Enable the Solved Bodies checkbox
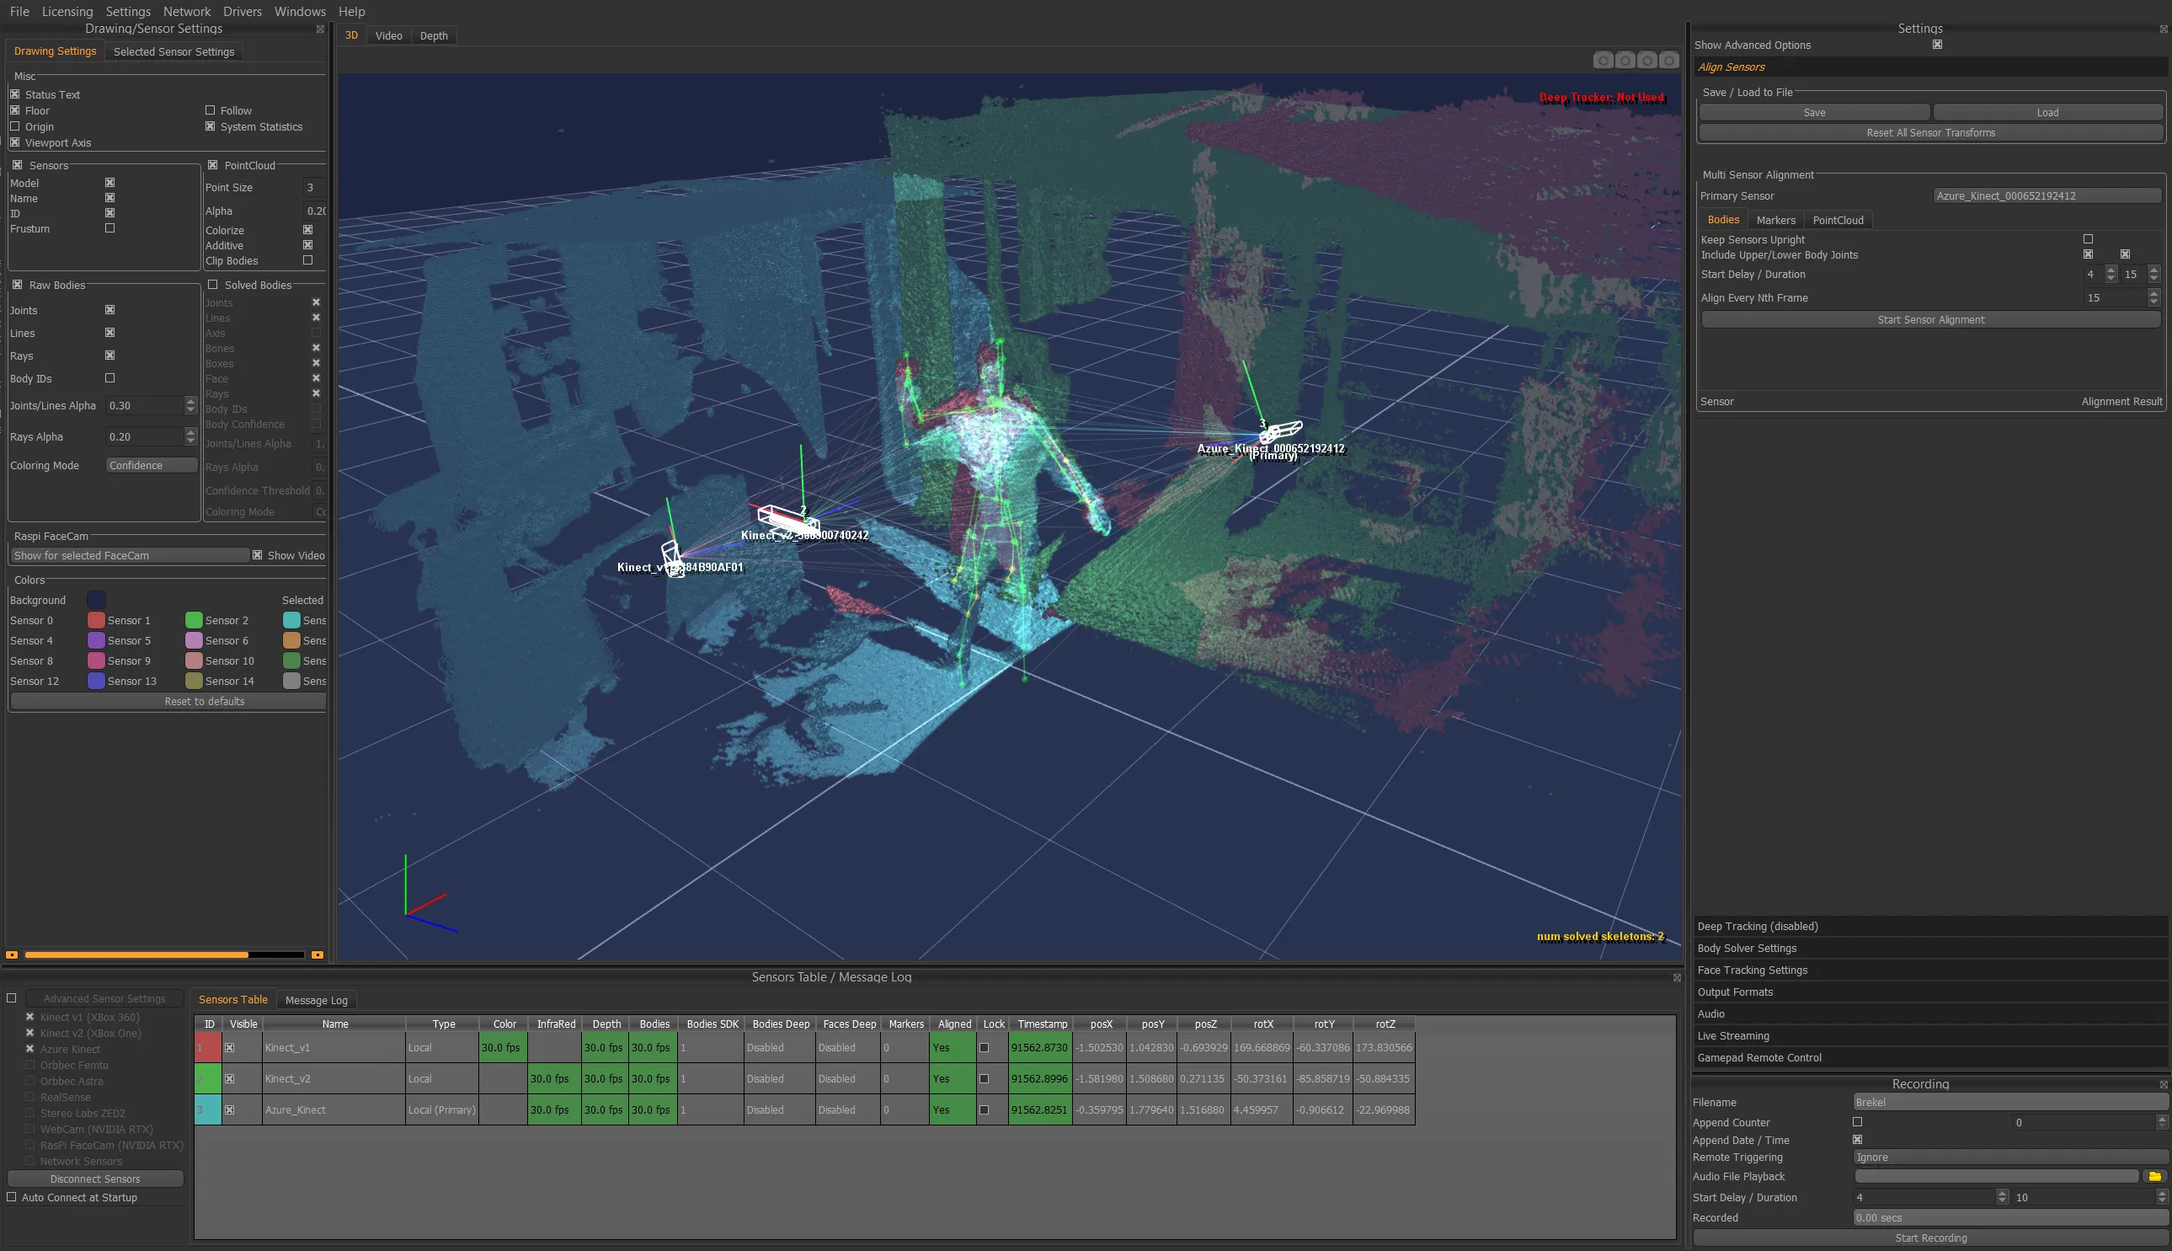 tap(212, 285)
